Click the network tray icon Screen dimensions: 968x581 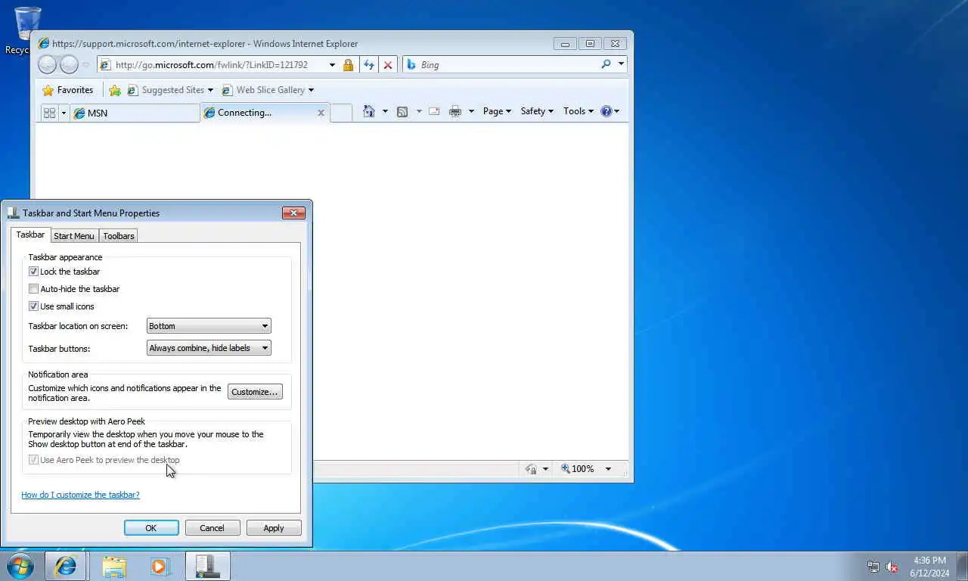(x=873, y=567)
